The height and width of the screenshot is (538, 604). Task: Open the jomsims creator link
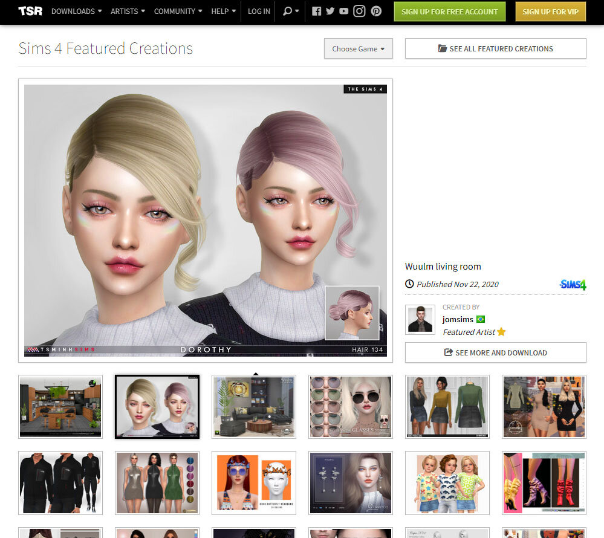458,319
